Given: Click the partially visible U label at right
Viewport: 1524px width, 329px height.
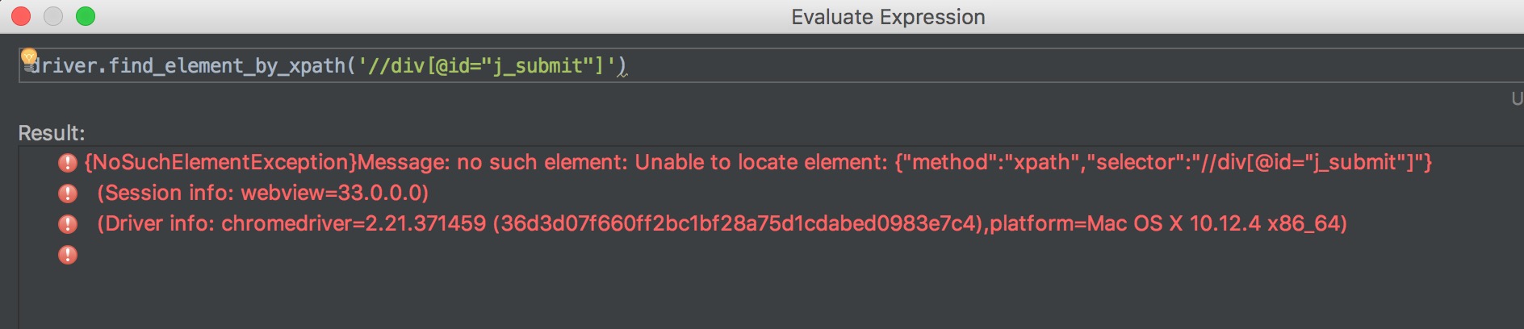Looking at the screenshot, I should [1518, 99].
